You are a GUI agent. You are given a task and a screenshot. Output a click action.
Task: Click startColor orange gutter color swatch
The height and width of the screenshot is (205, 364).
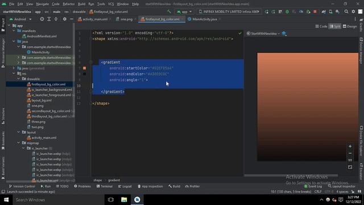tap(85, 68)
